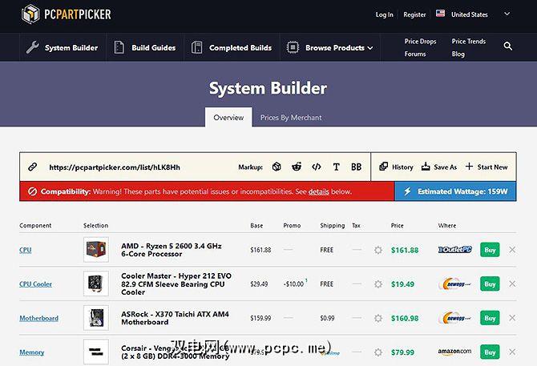This screenshot has width=537, height=366.
Task: Remove the Memory from the list
Action: click(x=512, y=352)
